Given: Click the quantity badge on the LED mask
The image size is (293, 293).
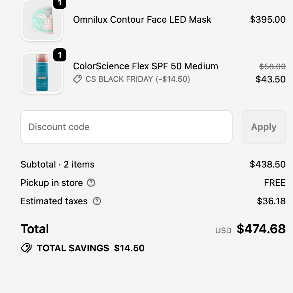Looking at the screenshot, I should (x=59, y=3).
